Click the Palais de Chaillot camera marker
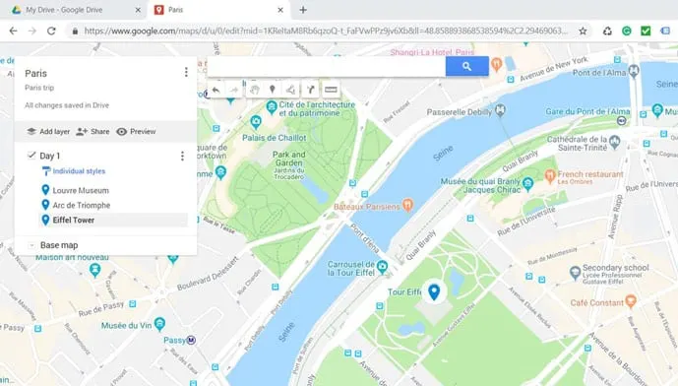Viewport: 678px width, 386px height. 256,121
